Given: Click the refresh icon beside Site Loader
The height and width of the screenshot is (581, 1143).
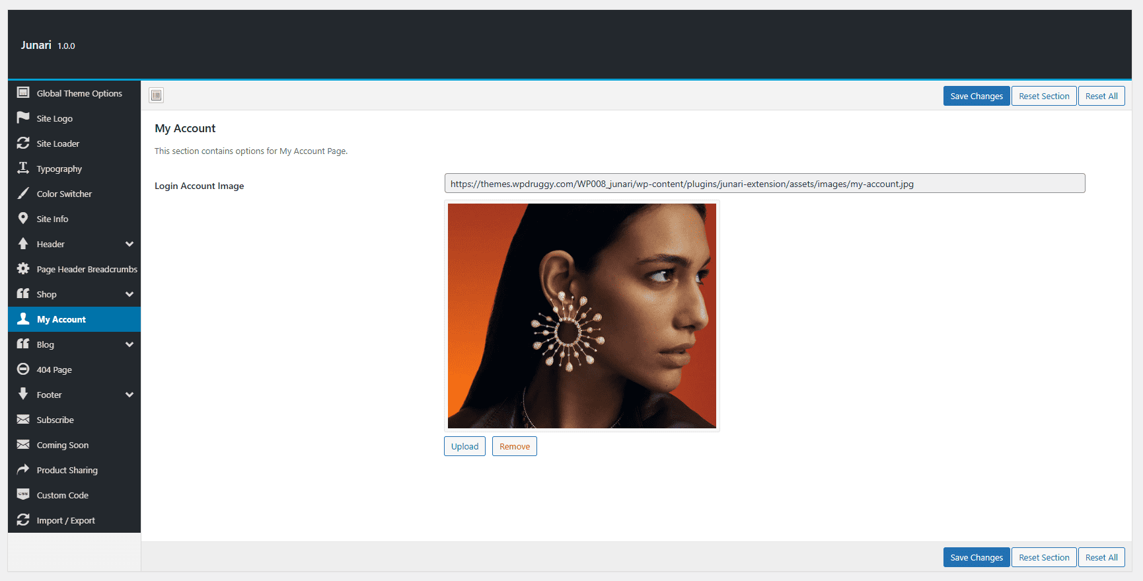Looking at the screenshot, I should 23,143.
